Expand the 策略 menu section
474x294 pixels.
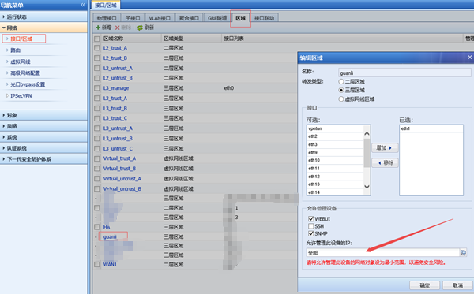(x=43, y=126)
